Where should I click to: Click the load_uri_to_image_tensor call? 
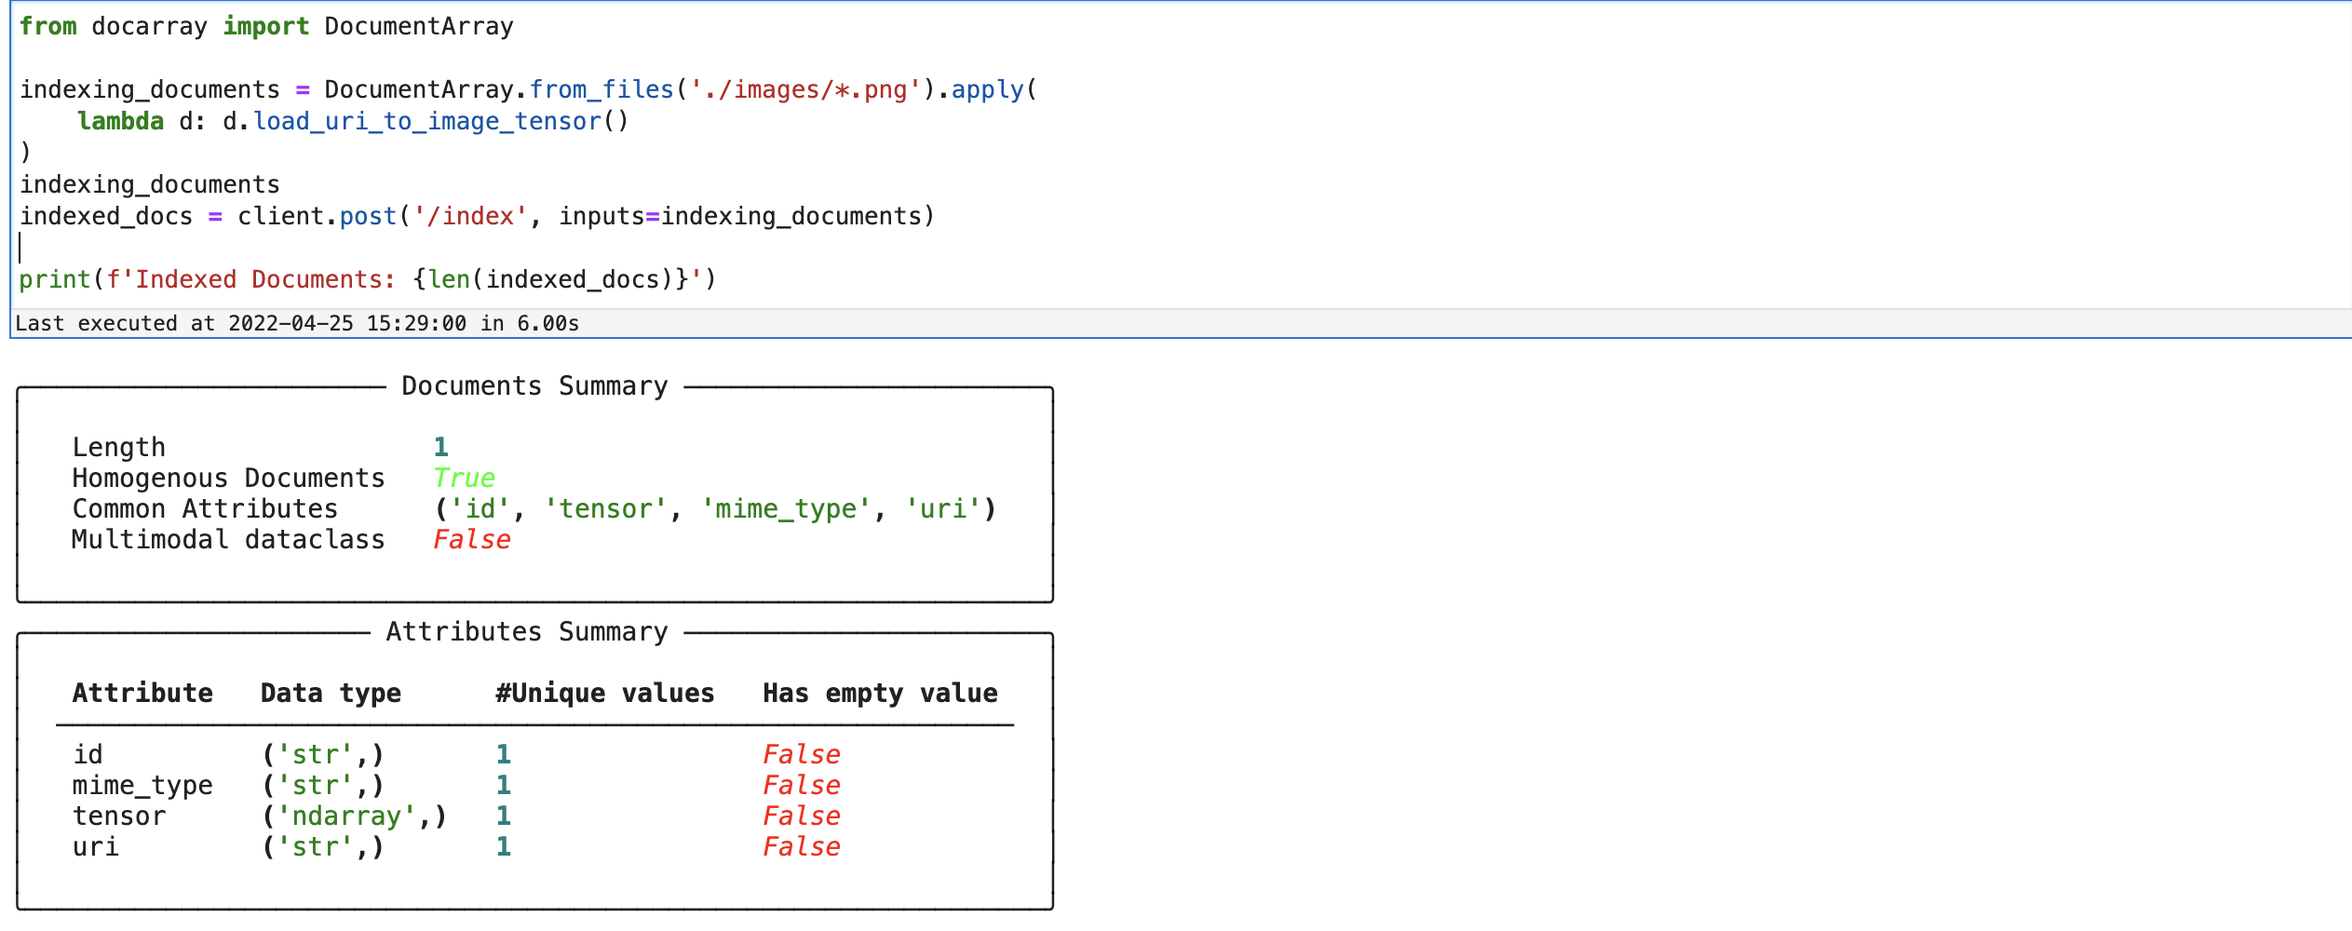coord(426,121)
